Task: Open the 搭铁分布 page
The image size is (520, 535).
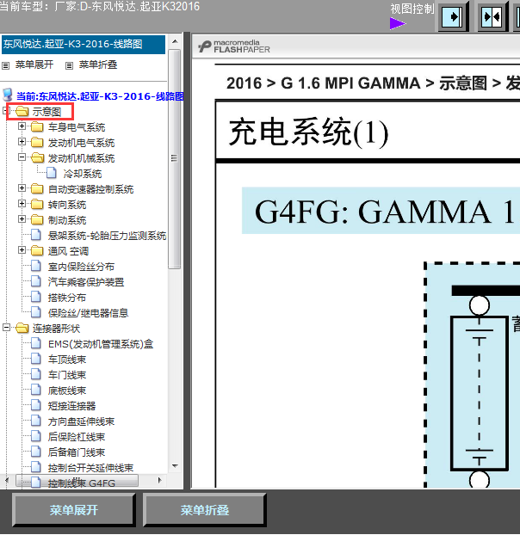Action: [x=67, y=298]
